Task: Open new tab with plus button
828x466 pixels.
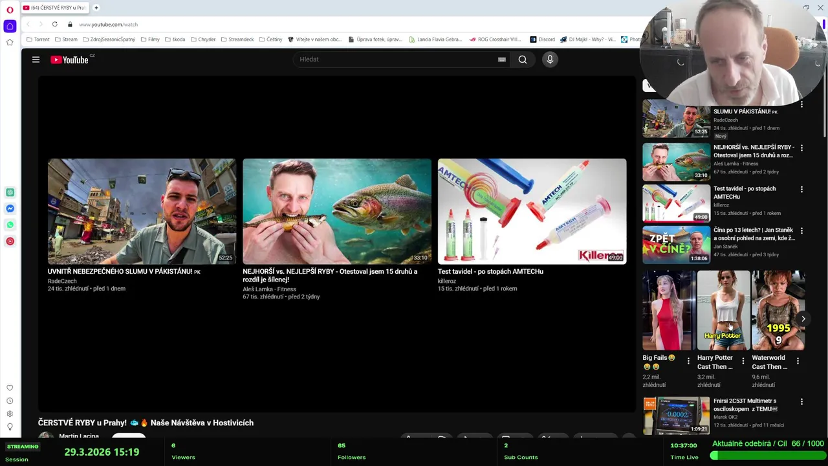Action: tap(96, 8)
